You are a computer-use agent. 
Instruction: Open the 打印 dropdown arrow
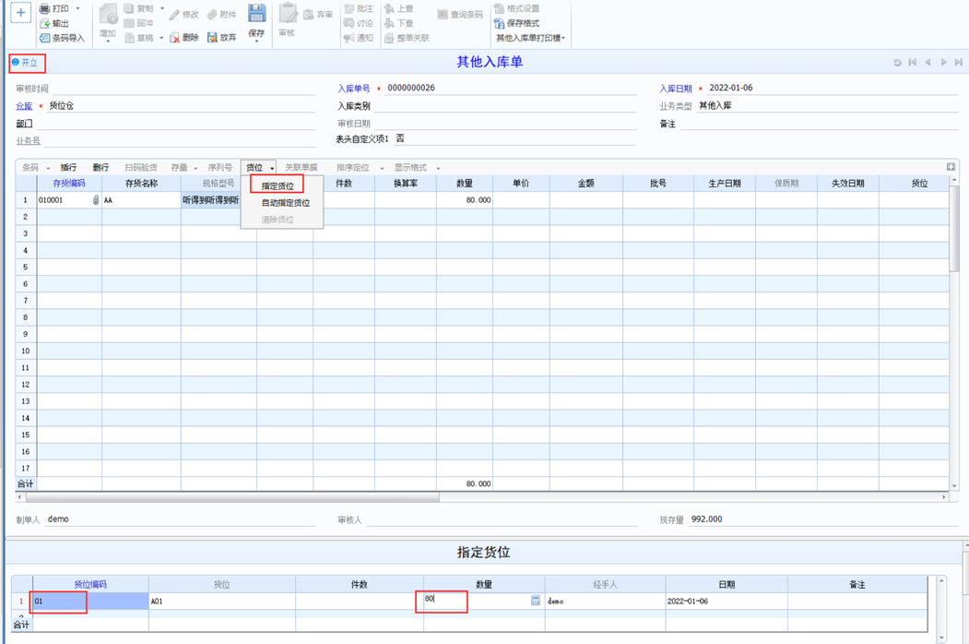click(x=77, y=8)
